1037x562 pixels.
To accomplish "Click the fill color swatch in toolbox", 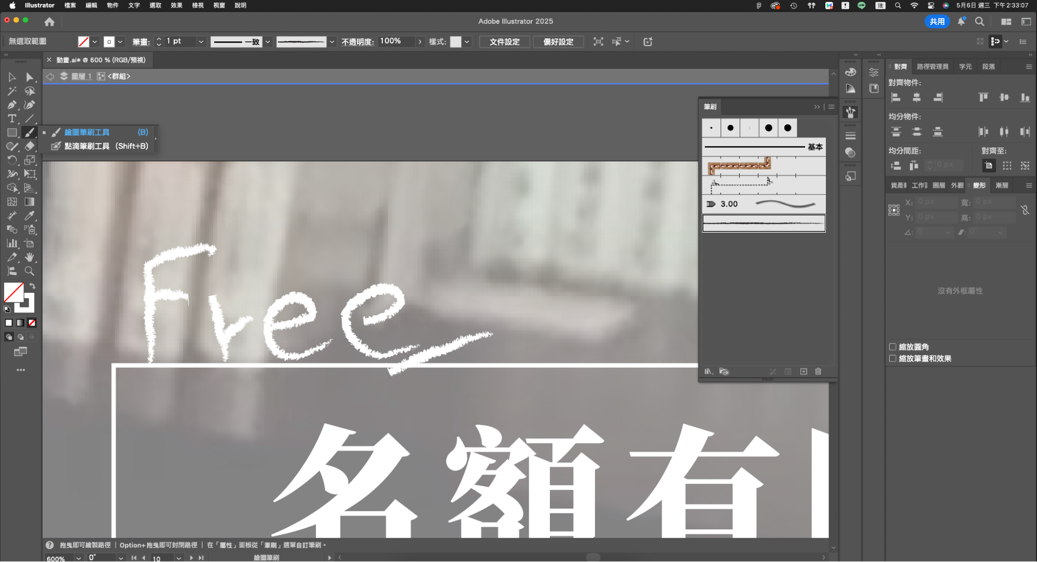I will [x=13, y=292].
